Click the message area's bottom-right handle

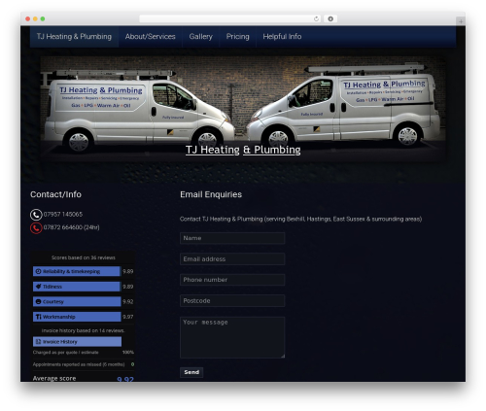(283, 357)
